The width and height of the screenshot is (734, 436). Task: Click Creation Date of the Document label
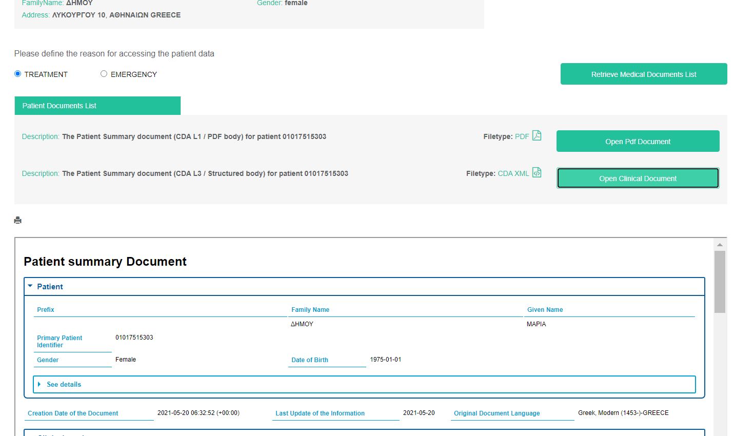coord(73,413)
